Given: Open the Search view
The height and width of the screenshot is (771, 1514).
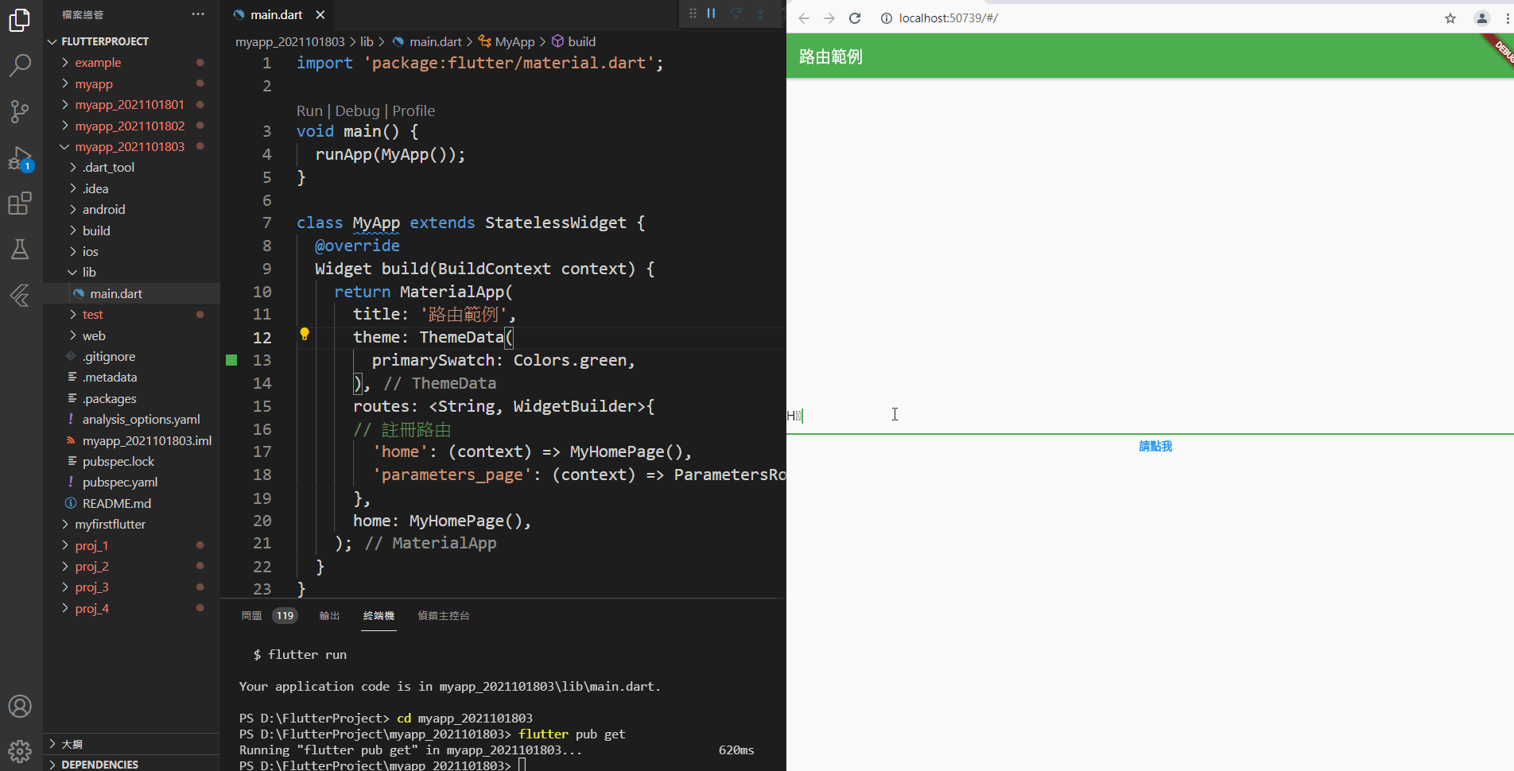Looking at the screenshot, I should pyautogui.click(x=20, y=65).
